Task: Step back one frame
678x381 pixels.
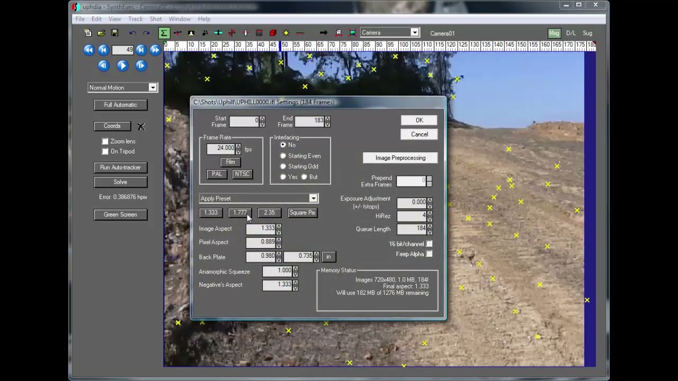Action: pyautogui.click(x=103, y=66)
